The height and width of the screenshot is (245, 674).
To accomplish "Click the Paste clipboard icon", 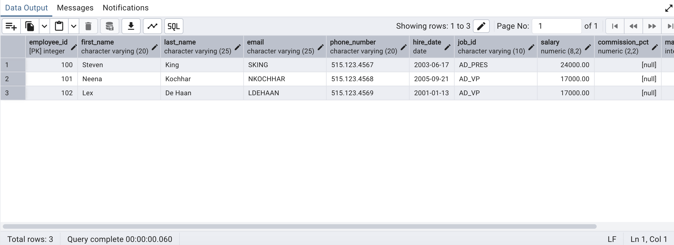I will click(59, 26).
